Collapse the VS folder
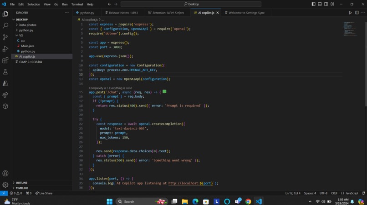 coord(42,35)
